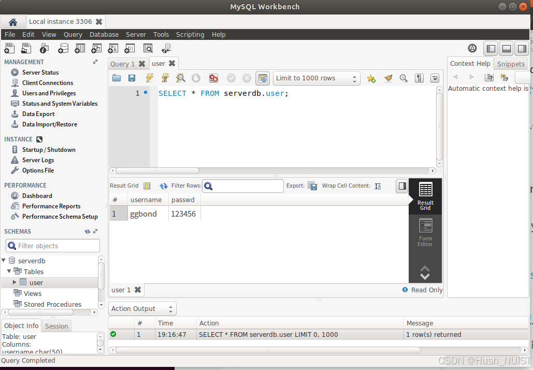Open the Home screen tab icon
Viewport: 533px width, 370px height.
pos(13,22)
